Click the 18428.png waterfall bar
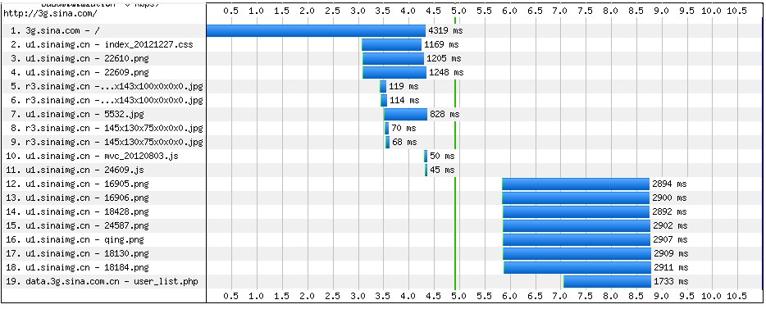Image resolution: width=766 pixels, height=309 pixels. [576, 211]
